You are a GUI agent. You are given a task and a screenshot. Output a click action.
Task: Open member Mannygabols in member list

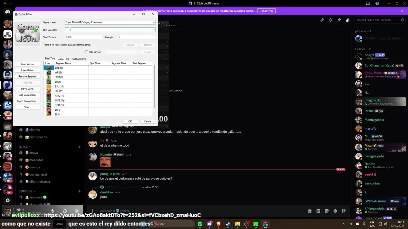pos(374,120)
